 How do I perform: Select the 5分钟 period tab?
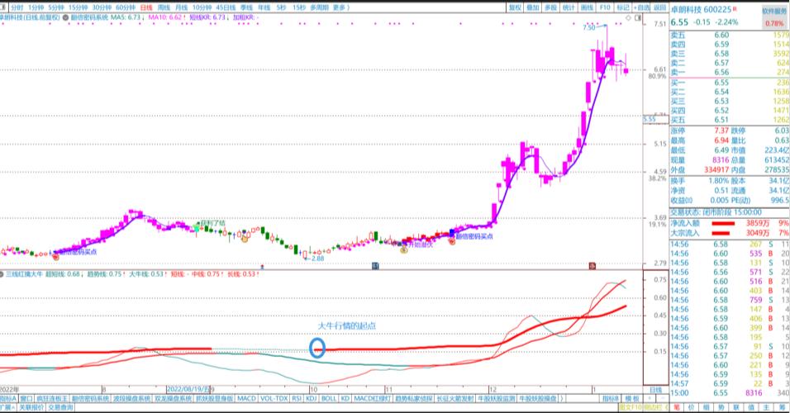coord(56,7)
